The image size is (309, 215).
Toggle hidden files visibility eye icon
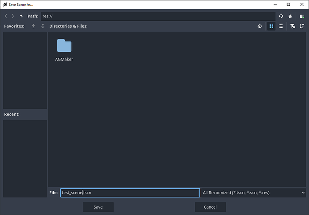click(x=260, y=26)
